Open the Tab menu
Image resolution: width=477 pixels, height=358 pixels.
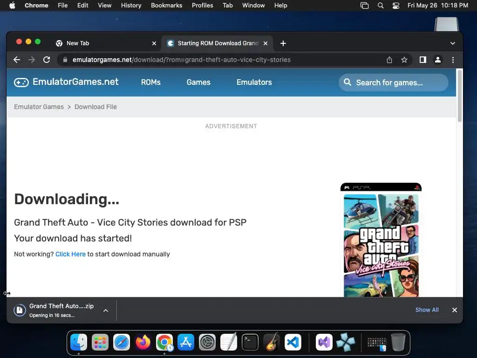pos(227,6)
